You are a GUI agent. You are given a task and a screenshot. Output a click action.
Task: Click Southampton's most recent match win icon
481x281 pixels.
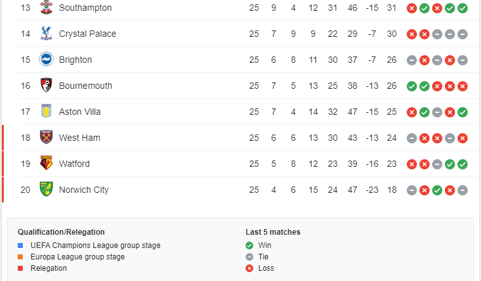[463, 8]
